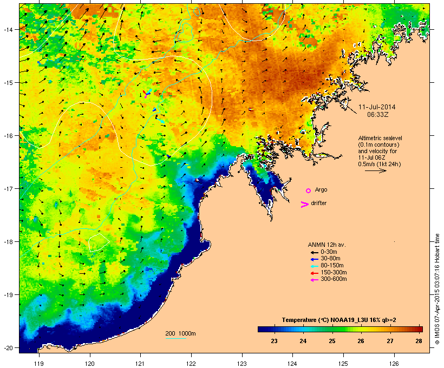Click the longitude axis label '126'

tap(394, 364)
